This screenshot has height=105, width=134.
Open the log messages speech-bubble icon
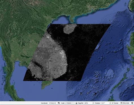tap(132, 103)
